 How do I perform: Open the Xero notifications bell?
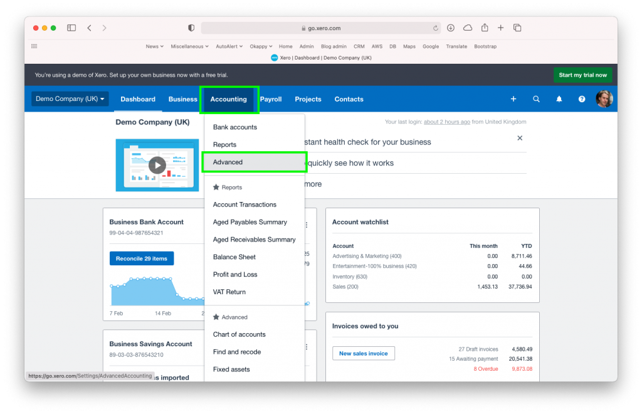click(559, 99)
